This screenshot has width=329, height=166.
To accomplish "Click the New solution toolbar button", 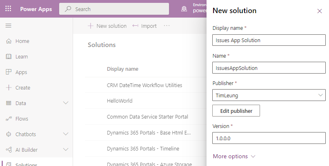I will 107,26.
